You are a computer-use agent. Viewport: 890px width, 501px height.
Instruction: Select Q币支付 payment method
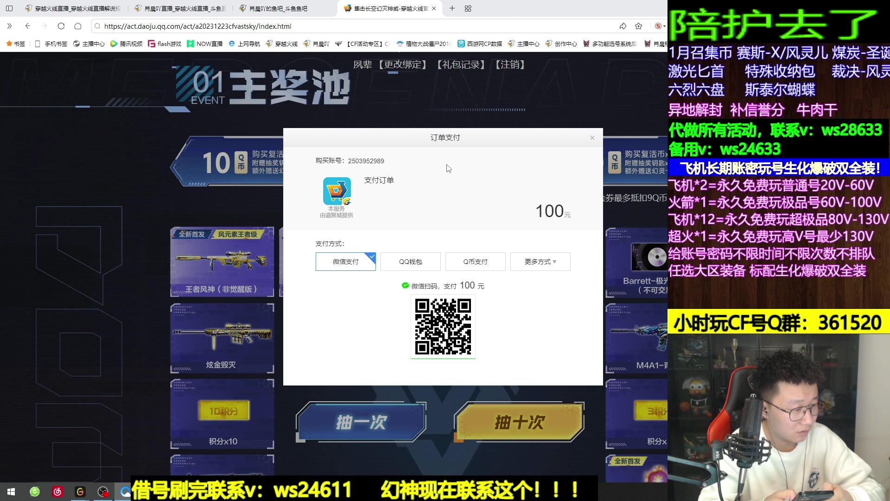[476, 262]
